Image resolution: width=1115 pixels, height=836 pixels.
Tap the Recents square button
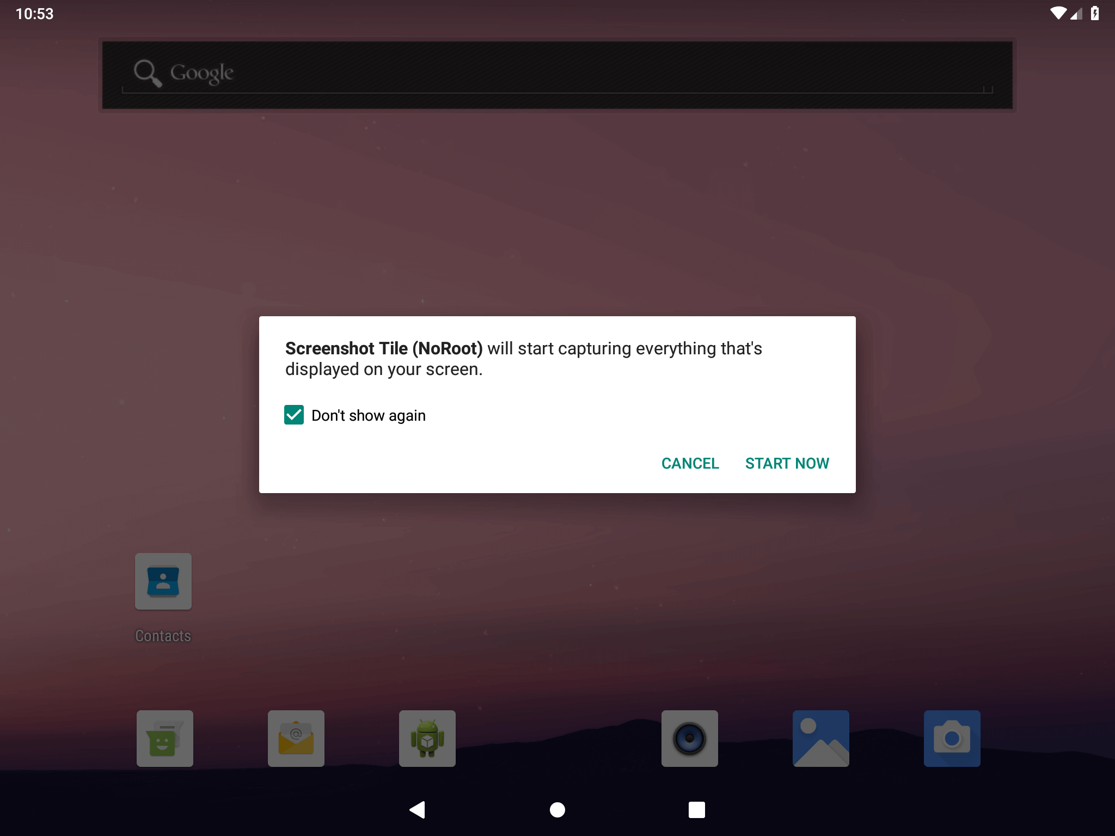click(x=696, y=810)
